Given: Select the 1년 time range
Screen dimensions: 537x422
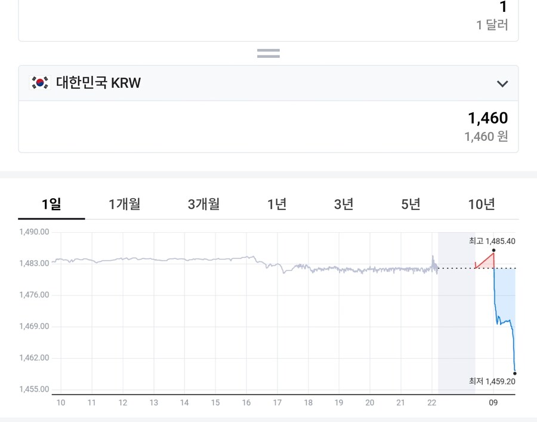Looking at the screenshot, I should (276, 204).
